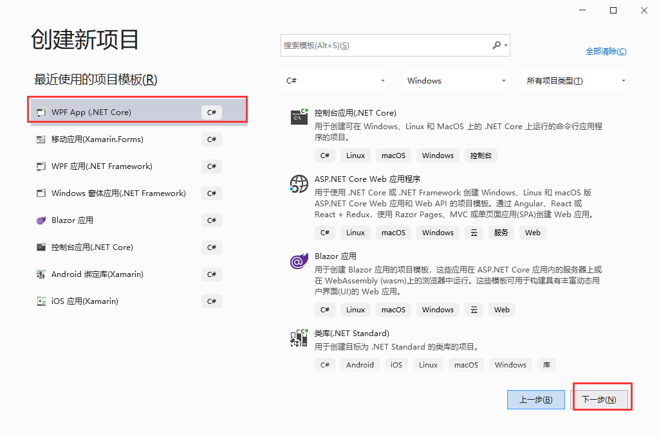This screenshot has height=437, width=659.
Task: Open the 所有项目类型 dropdown
Action: (575, 80)
